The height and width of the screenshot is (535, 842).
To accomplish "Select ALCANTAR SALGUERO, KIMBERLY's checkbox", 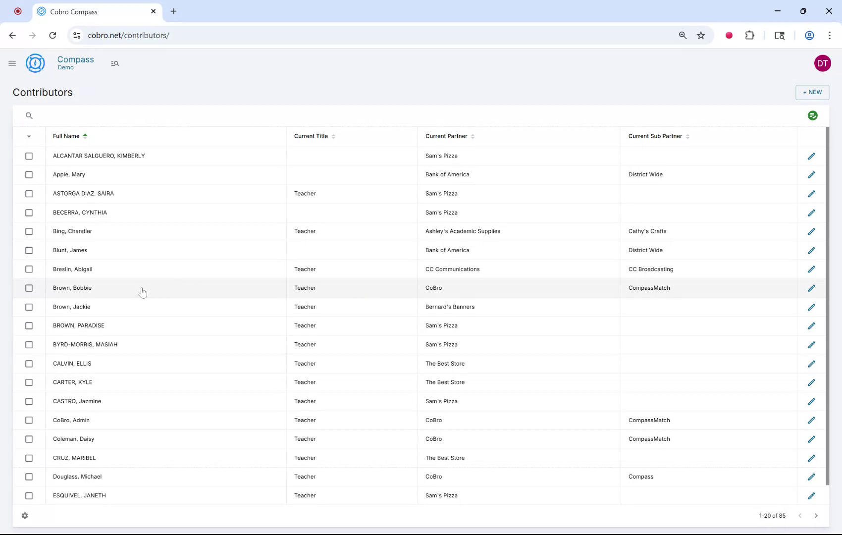I will tap(29, 156).
